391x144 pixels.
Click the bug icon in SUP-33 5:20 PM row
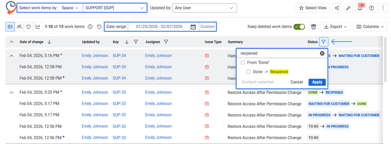coord(207,92)
